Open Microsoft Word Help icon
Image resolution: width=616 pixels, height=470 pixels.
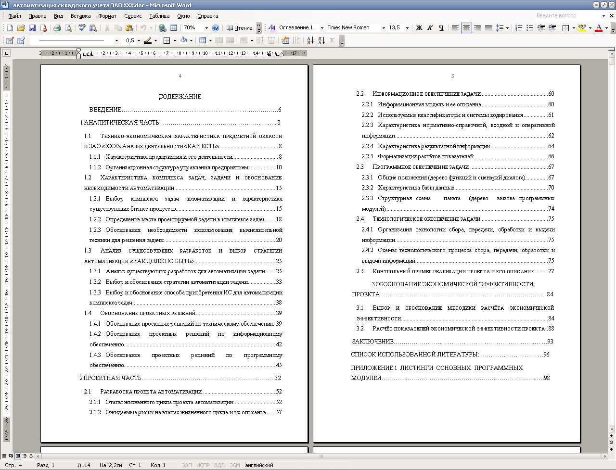[x=216, y=28]
